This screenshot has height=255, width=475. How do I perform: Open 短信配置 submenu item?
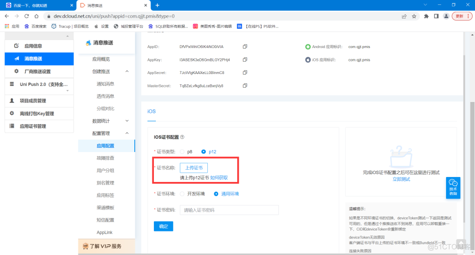point(105,220)
